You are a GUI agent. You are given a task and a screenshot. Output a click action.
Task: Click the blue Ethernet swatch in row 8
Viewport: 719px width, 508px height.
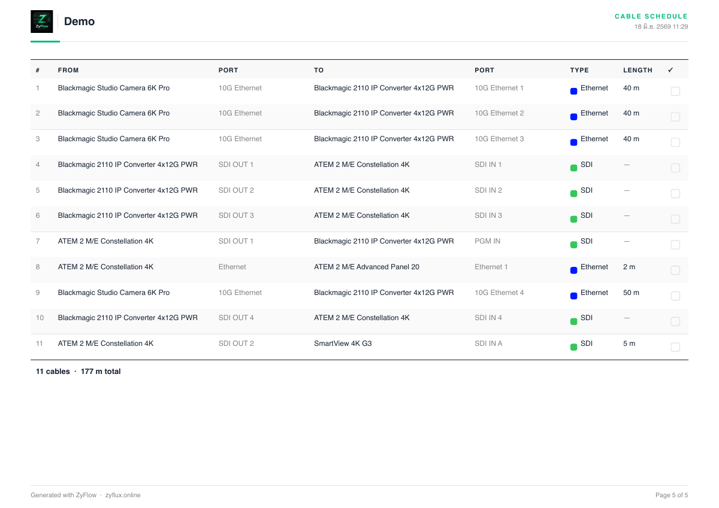[x=574, y=270]
